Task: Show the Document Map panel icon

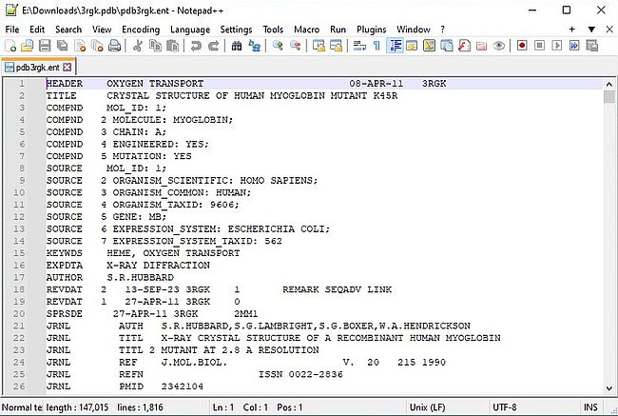Action: (429, 46)
